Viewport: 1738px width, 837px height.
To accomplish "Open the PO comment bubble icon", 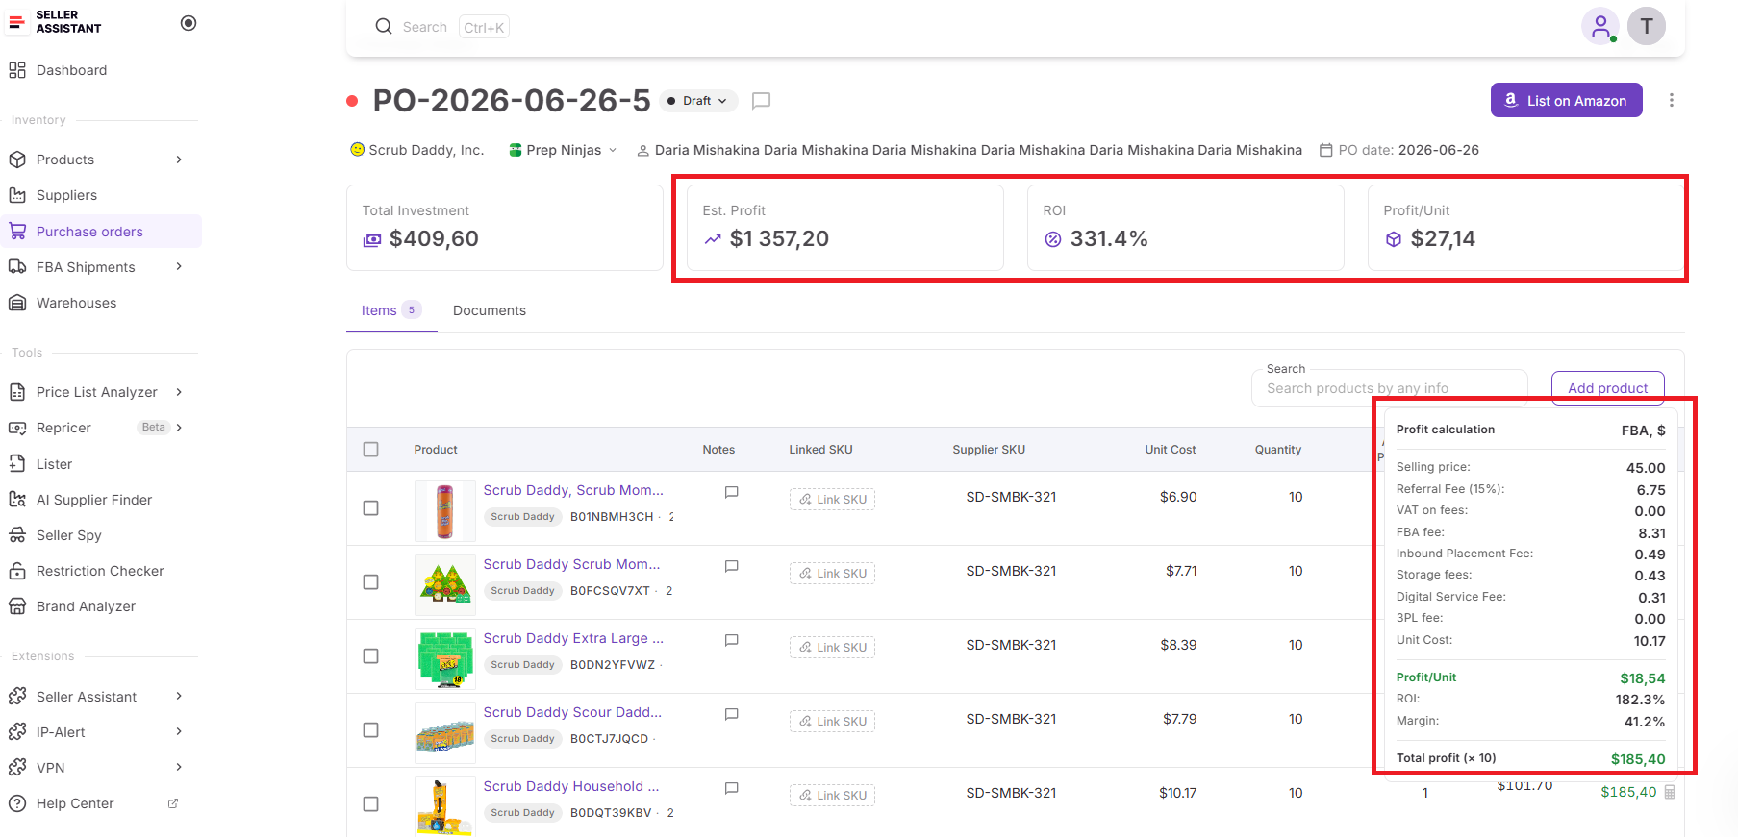I will (x=761, y=101).
